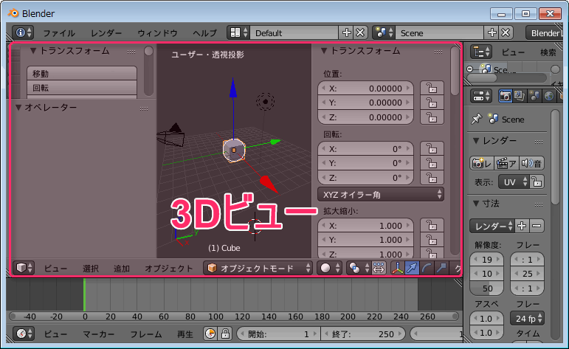The image size is (569, 349).
Task: Lock the position Y value
Action: click(x=432, y=103)
